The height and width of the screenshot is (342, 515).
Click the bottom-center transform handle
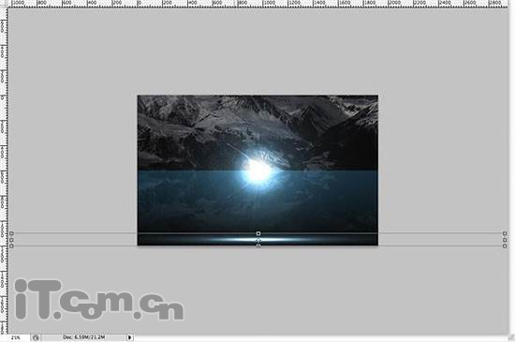[258, 245]
